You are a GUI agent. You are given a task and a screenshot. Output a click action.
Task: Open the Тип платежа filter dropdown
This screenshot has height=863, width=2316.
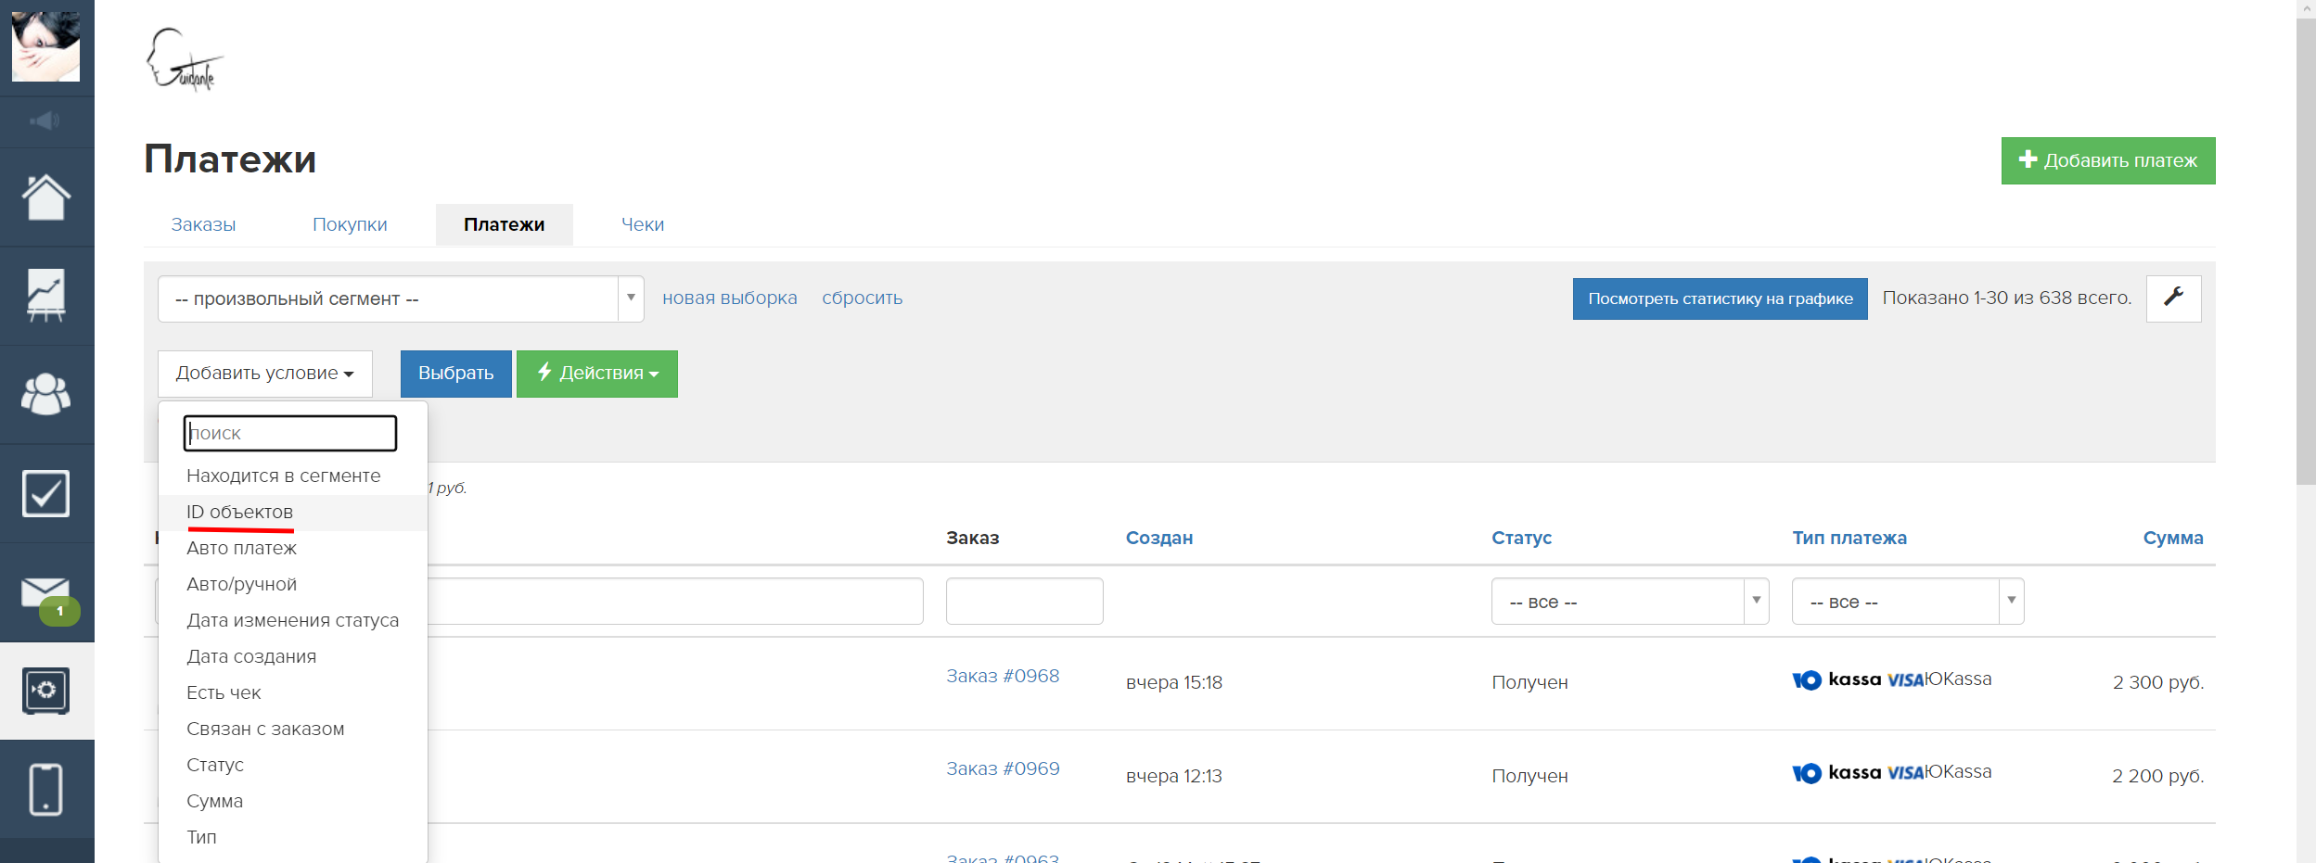coord(1907,602)
